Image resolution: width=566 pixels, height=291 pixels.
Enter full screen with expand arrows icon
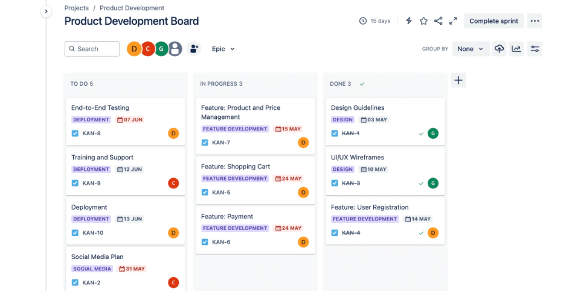453,21
